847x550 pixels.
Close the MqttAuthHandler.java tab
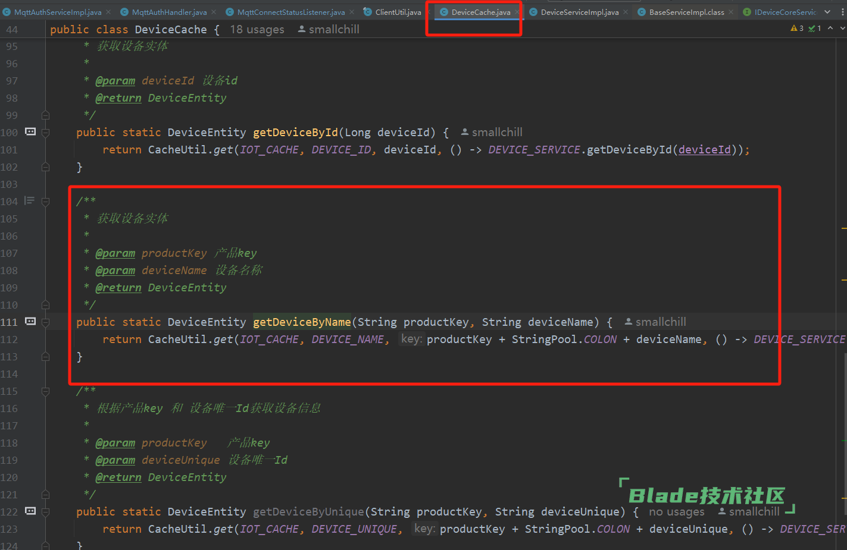pos(214,12)
